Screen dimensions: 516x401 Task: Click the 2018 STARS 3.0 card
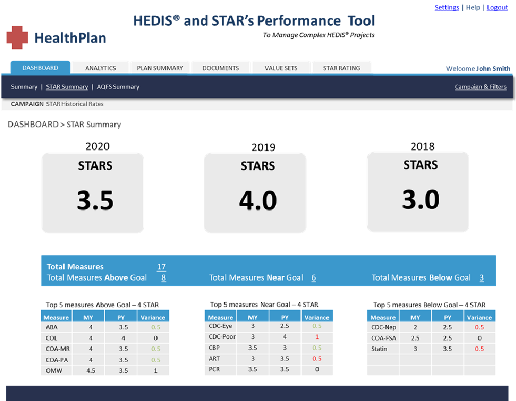[x=418, y=192]
